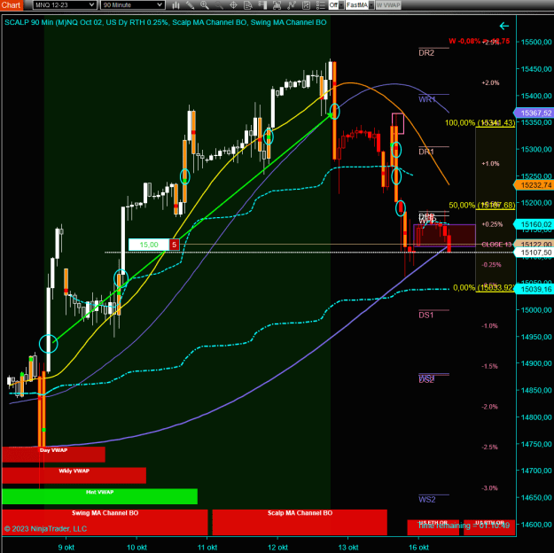Toggle the US RTH OR red button
Screen dimensions: 554x553
click(489, 526)
